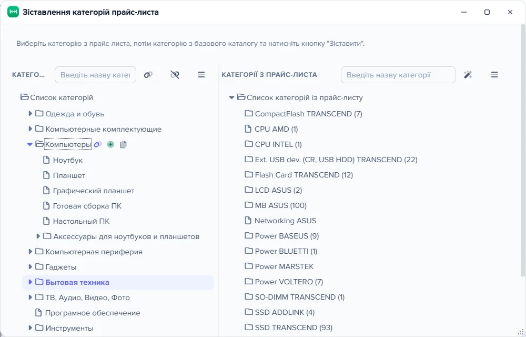This screenshot has width=526, height=337.
Task: Open the hamburger menu of the price-list panel
Action: (x=494, y=75)
